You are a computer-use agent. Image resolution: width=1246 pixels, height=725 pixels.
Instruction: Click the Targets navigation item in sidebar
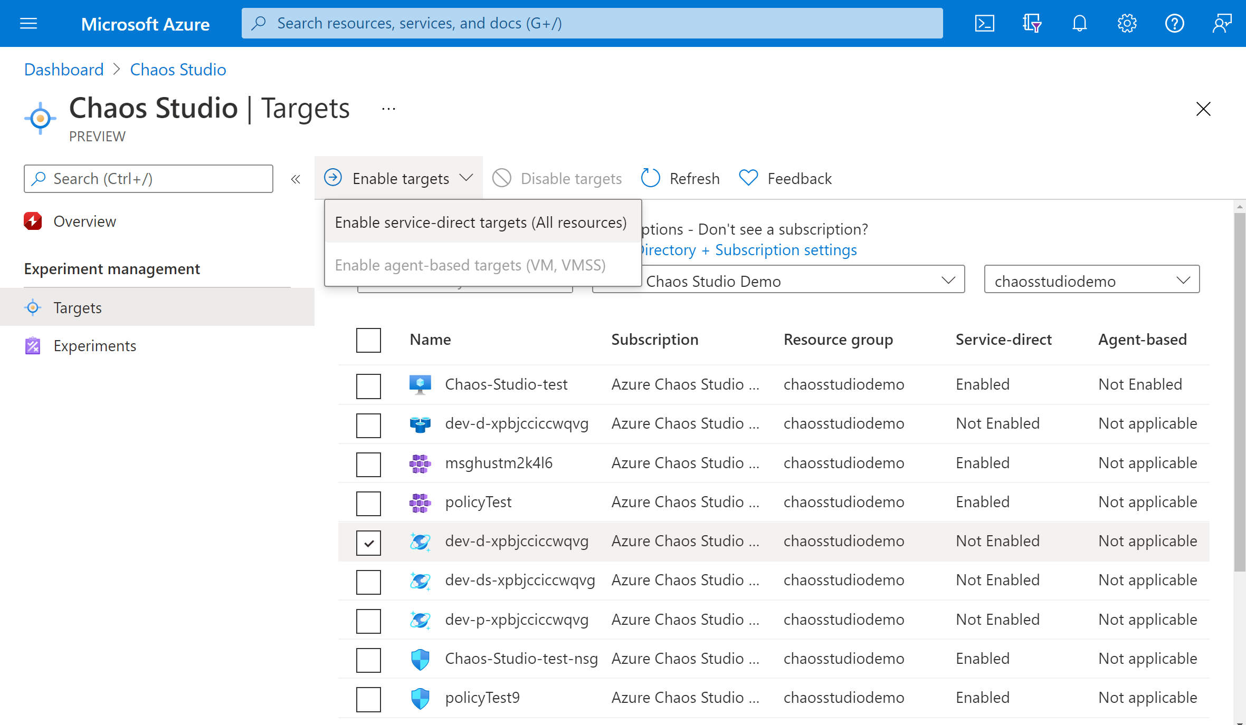tap(77, 306)
